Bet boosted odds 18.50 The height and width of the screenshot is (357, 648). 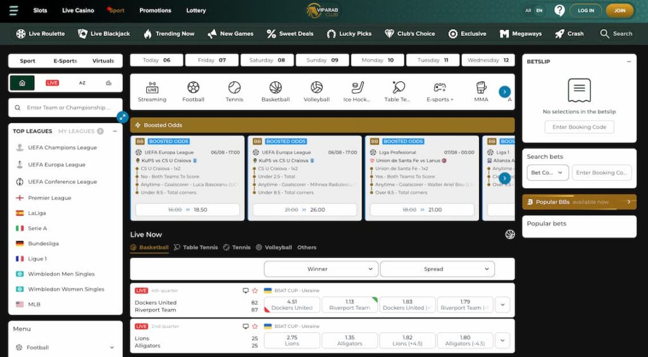(x=187, y=210)
